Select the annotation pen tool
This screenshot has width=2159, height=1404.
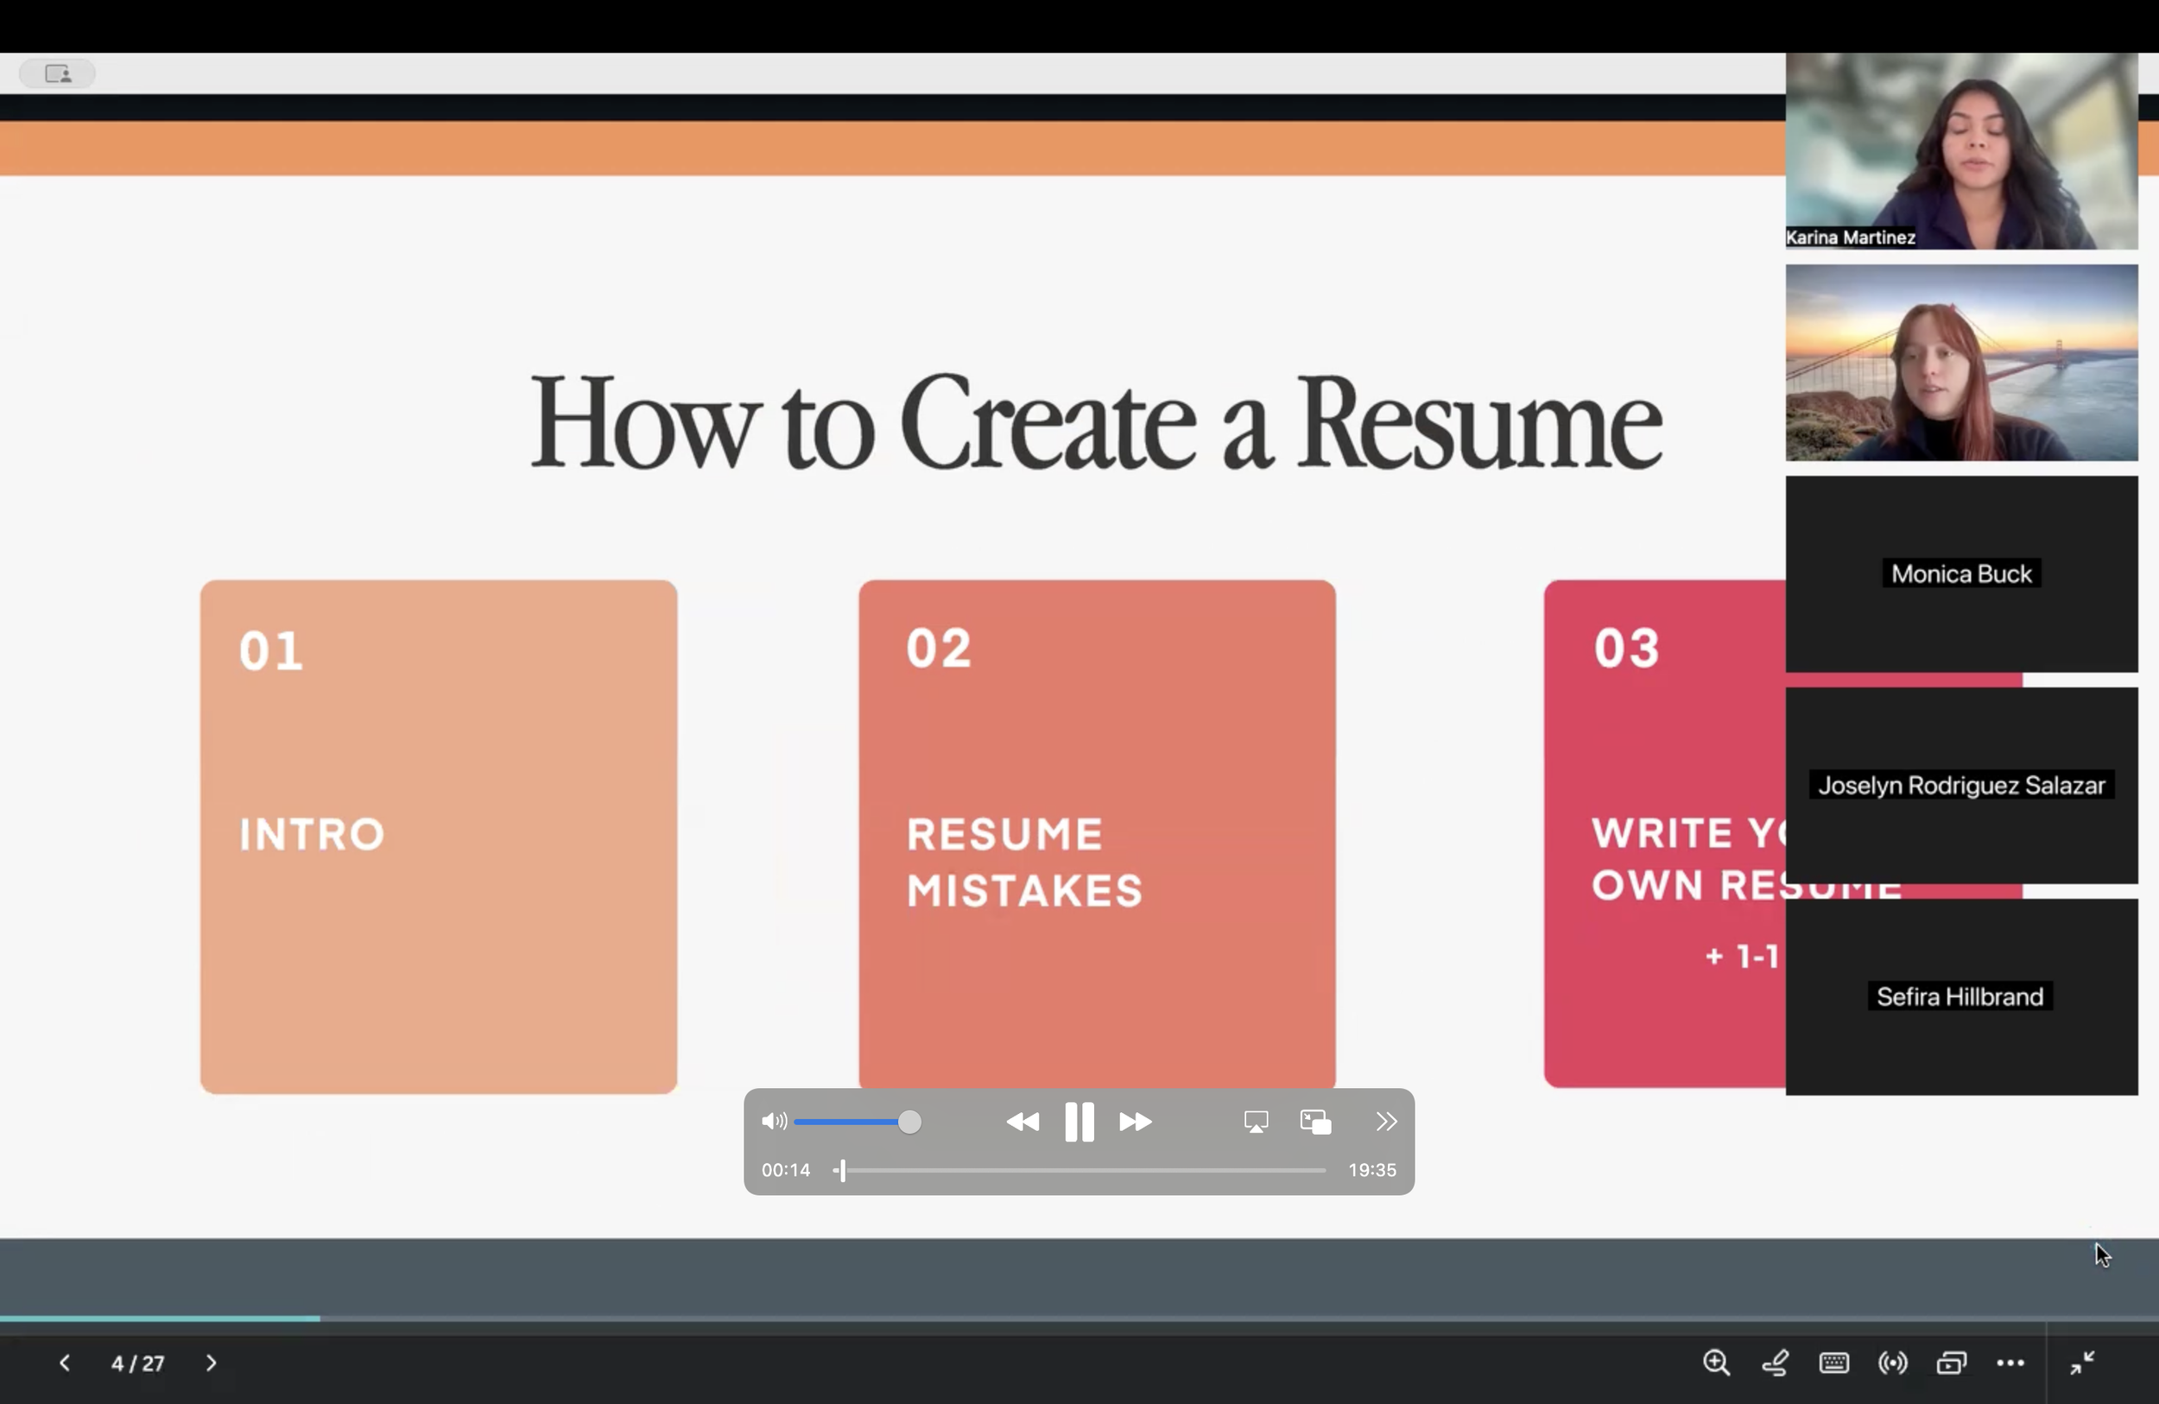coord(1775,1363)
